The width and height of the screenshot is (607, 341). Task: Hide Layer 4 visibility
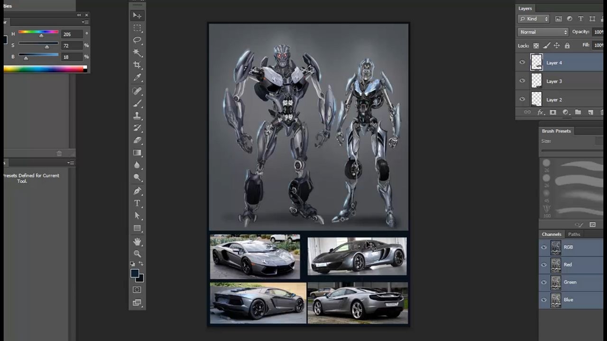[x=522, y=63]
